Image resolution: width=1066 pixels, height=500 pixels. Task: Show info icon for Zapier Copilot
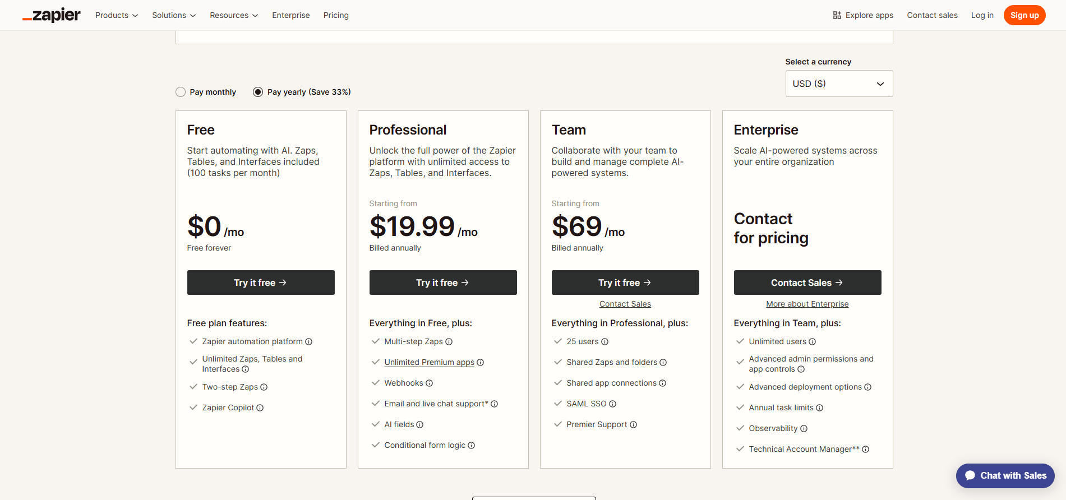[260, 408]
